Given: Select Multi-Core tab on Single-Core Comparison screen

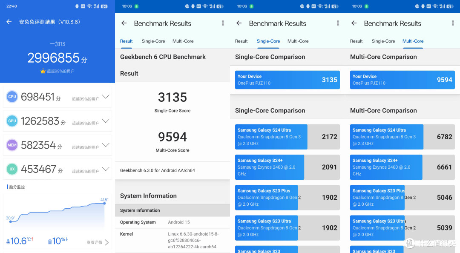Looking at the screenshot, I should 298,41.
